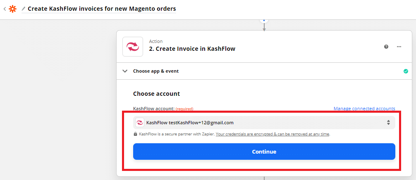This screenshot has width=416, height=180.
Task: Click the Choose account section heading
Action: point(156,94)
